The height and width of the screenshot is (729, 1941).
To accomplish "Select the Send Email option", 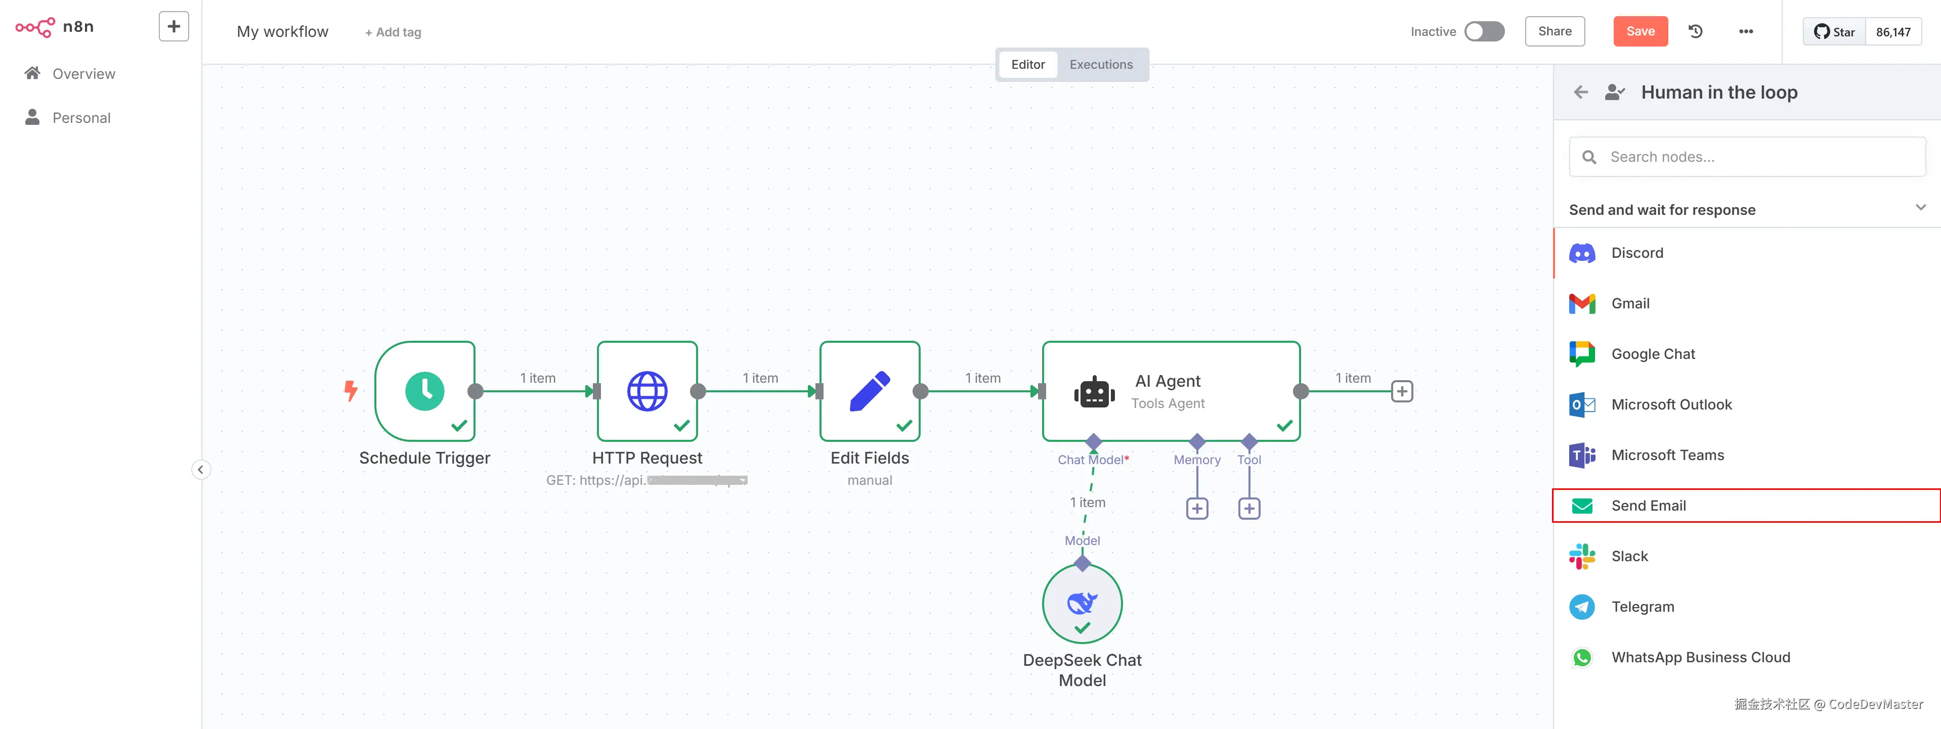I will pyautogui.click(x=1648, y=506).
